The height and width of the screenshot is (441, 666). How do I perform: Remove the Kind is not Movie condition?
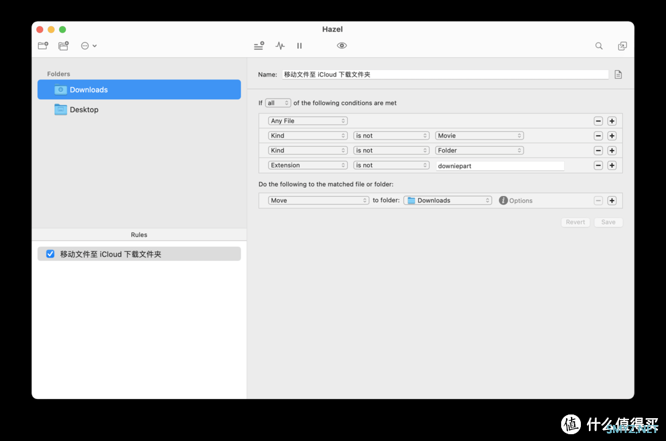[x=598, y=136]
